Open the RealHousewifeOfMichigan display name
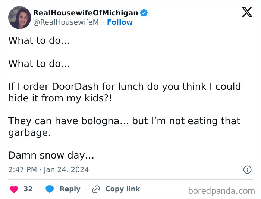 (x=85, y=13)
